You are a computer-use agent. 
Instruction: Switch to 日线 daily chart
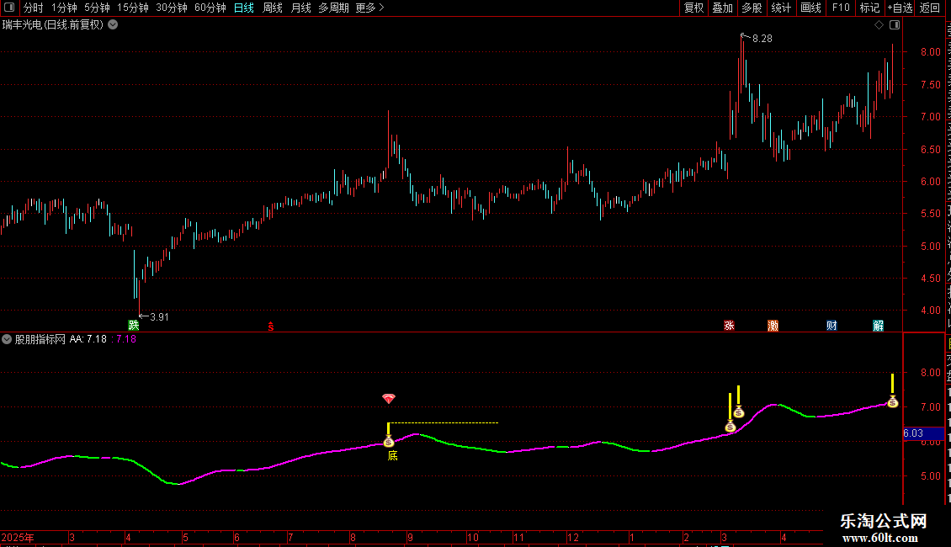click(x=244, y=8)
